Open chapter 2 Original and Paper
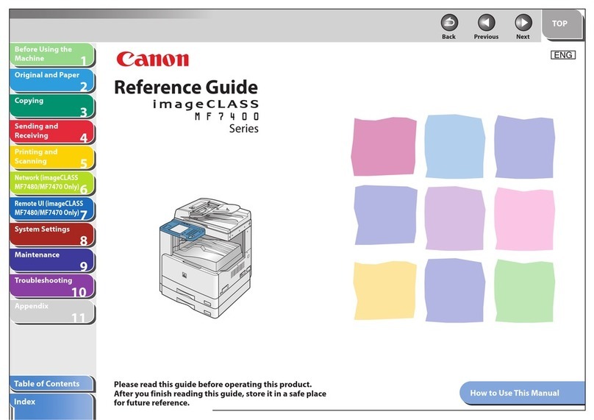This screenshot has width=594, height=420. pyautogui.click(x=52, y=80)
